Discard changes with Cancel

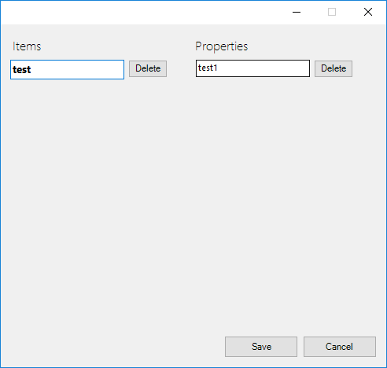pos(340,347)
